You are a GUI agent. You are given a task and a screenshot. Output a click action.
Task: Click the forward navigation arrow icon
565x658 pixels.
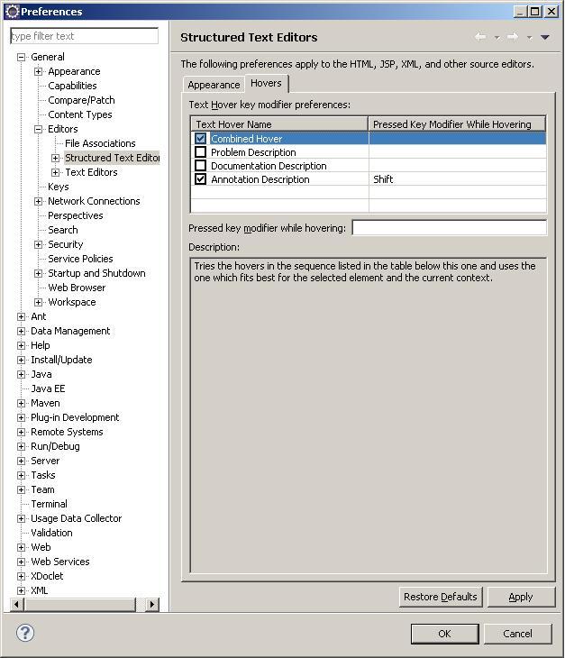coord(512,37)
